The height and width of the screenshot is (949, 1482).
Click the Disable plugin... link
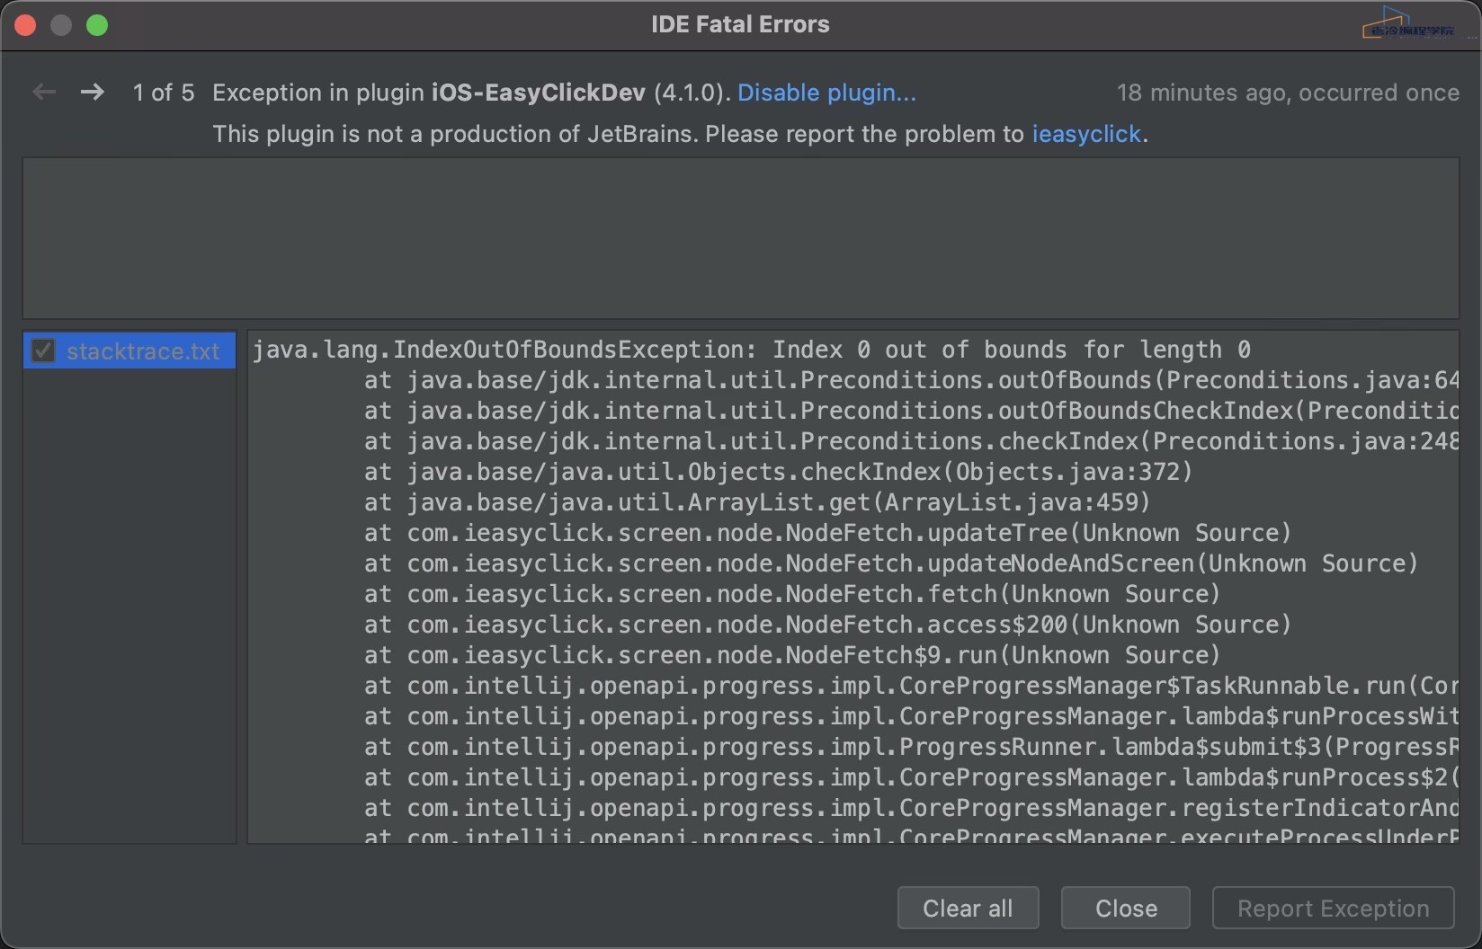tap(826, 93)
